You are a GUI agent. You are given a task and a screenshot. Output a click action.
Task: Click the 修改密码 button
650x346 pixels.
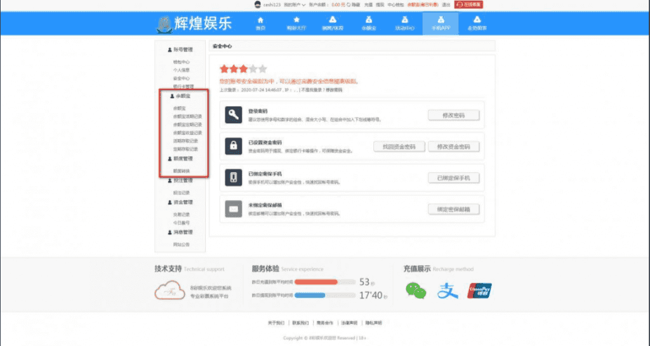(x=453, y=115)
